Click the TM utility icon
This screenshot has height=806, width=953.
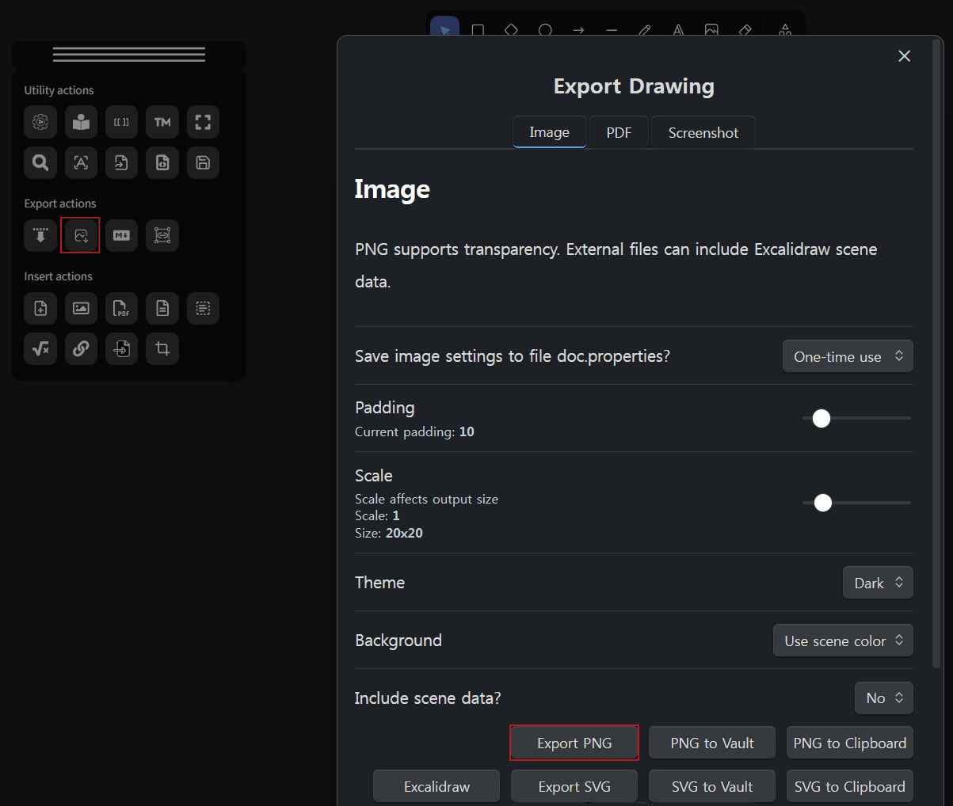pos(162,122)
